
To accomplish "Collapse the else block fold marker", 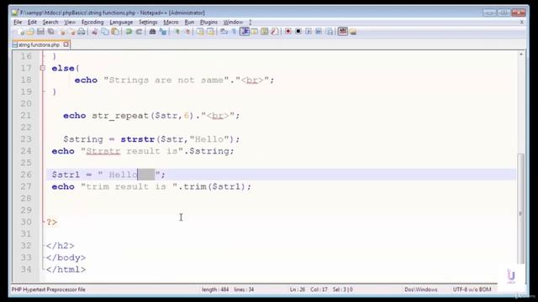I will click(x=43, y=68).
